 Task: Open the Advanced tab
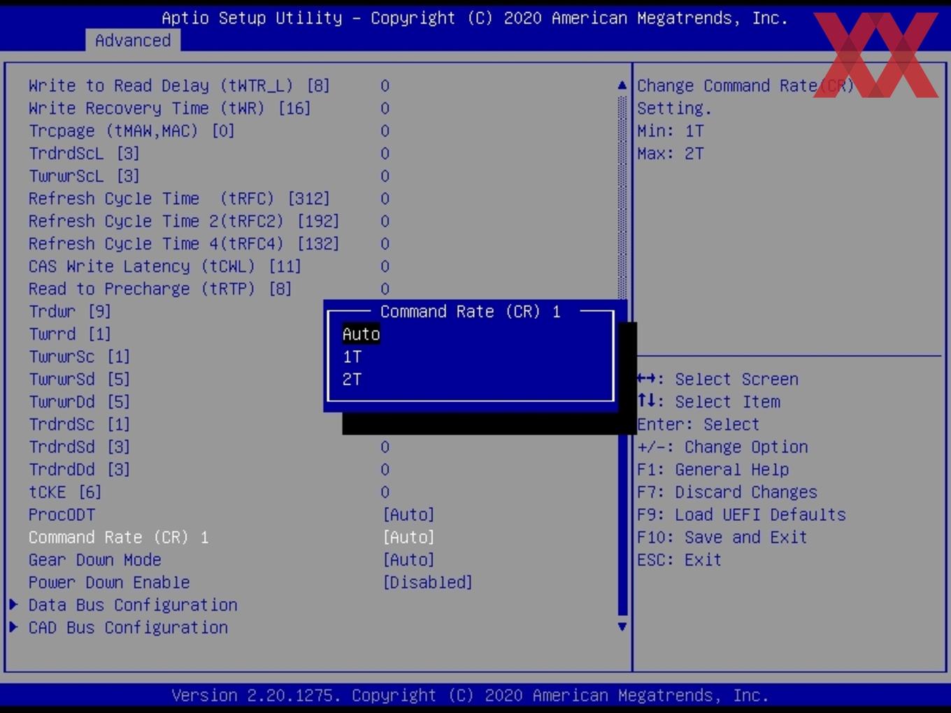click(x=133, y=41)
